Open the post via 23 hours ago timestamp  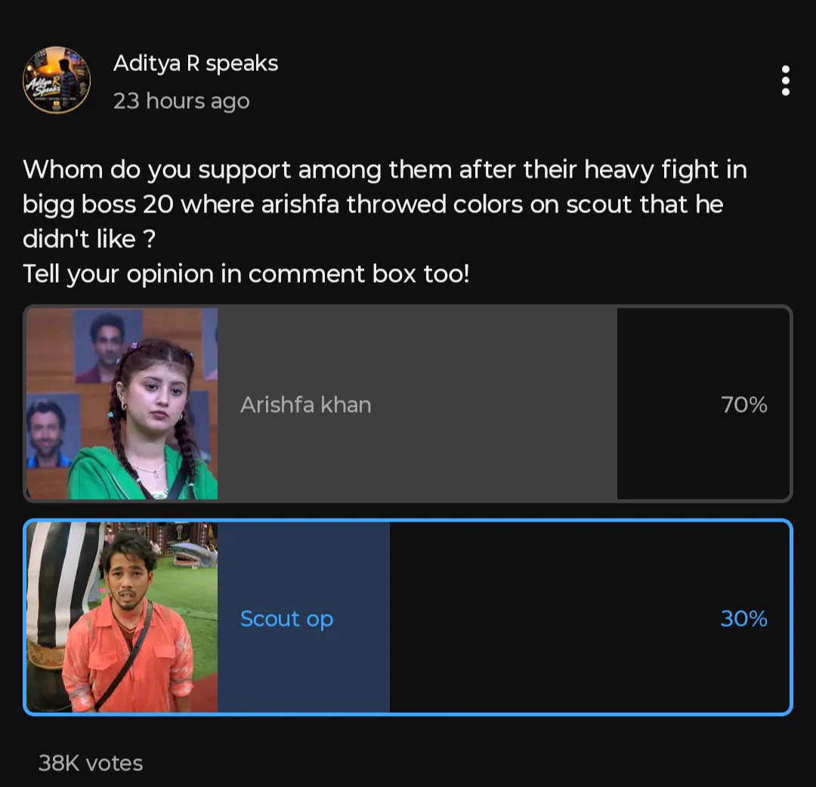(181, 101)
